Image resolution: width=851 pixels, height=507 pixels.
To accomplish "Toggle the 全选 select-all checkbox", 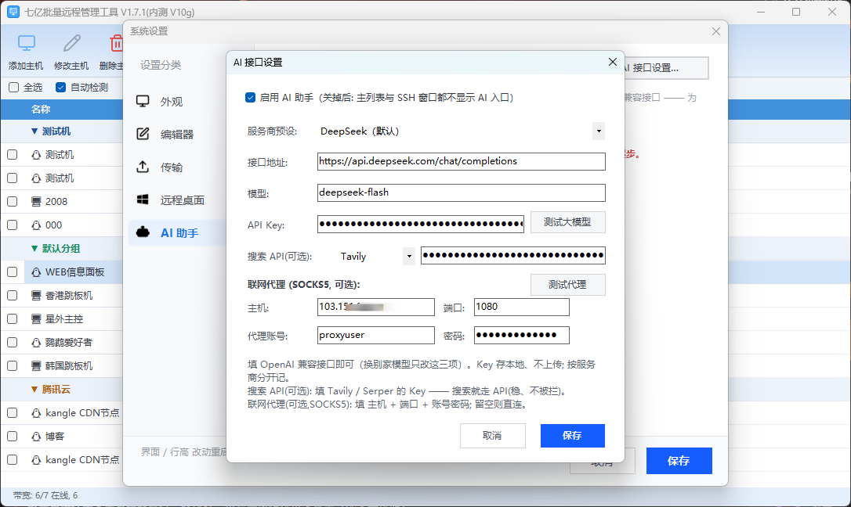I will click(14, 87).
